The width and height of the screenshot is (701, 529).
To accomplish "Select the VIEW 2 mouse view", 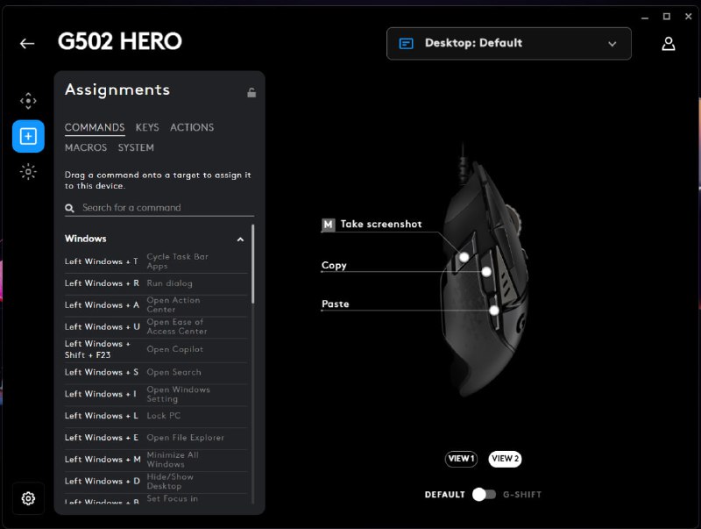I will point(505,459).
